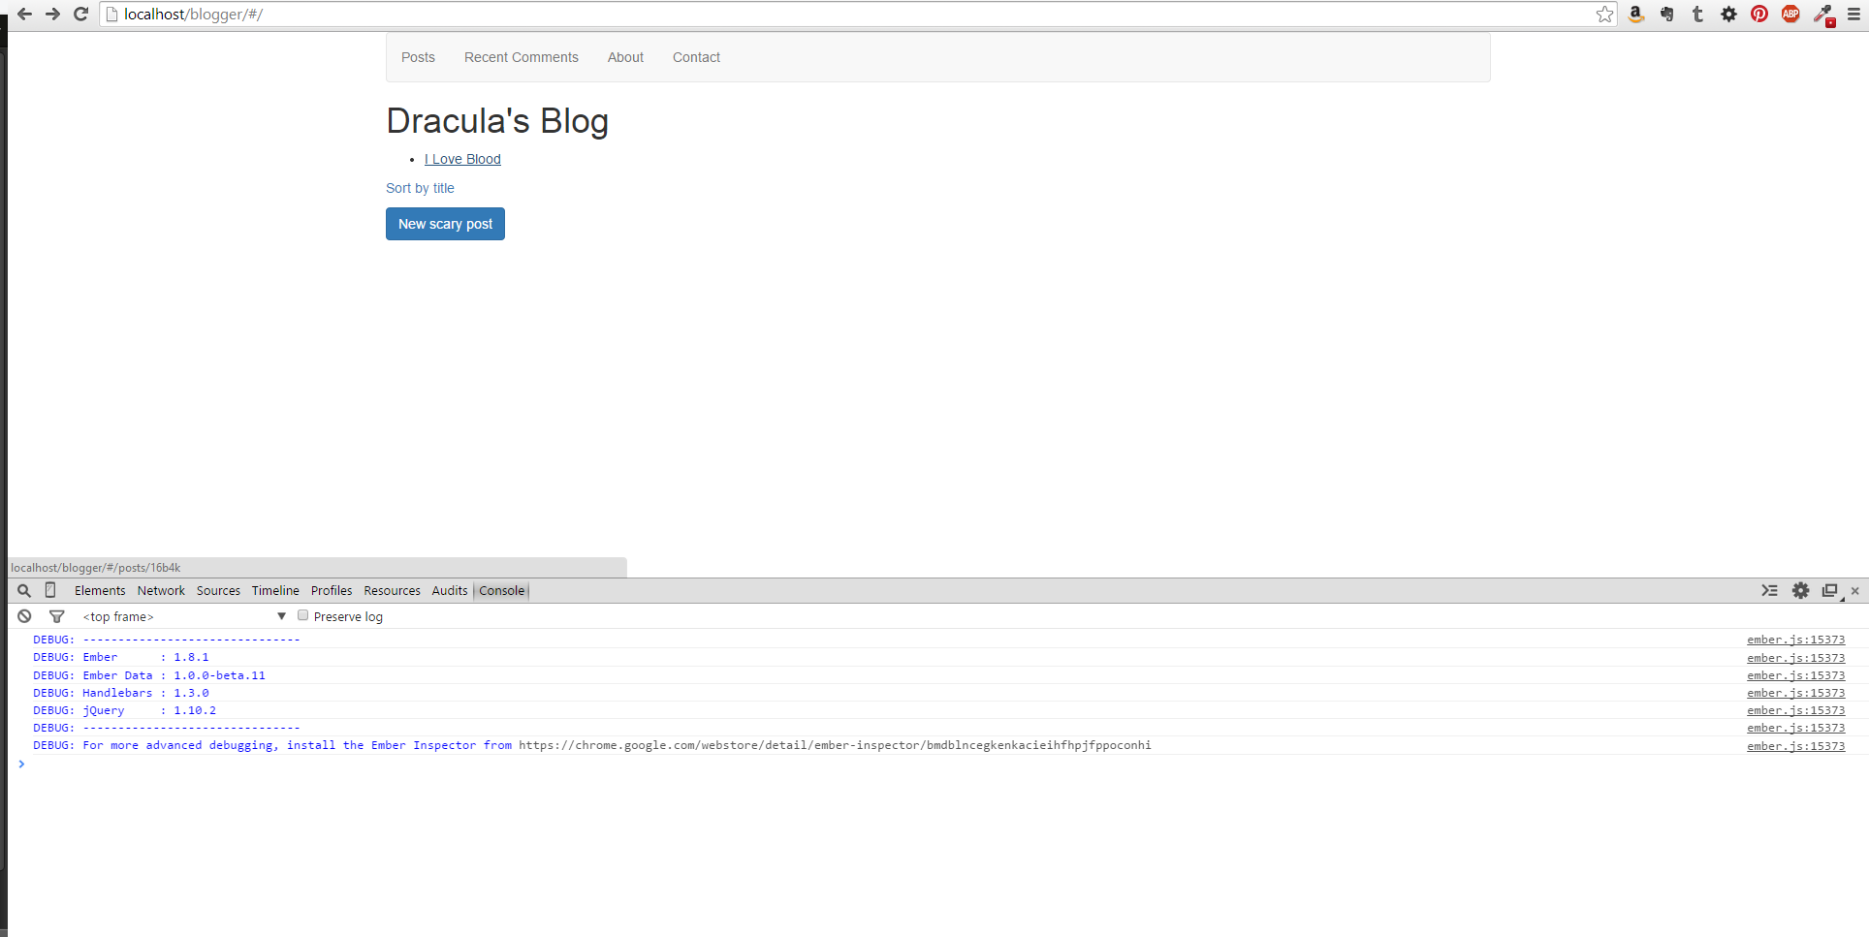Open the Chrome hamburger menu
This screenshot has width=1869, height=937.
click(x=1853, y=15)
